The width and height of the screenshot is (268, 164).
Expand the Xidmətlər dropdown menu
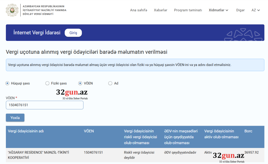click(x=218, y=10)
